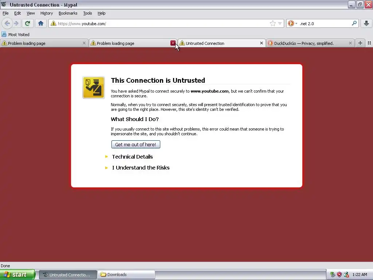Show all tabs grid icon

click(369, 43)
